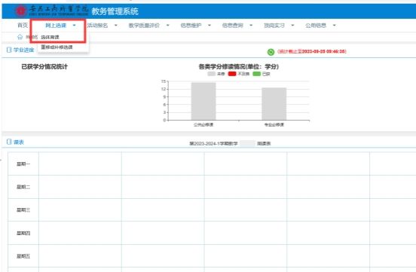Click the 课表 panel icon
The height and width of the screenshot is (272, 416).
[9, 142]
